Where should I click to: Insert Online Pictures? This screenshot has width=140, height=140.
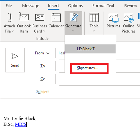[128, 23]
